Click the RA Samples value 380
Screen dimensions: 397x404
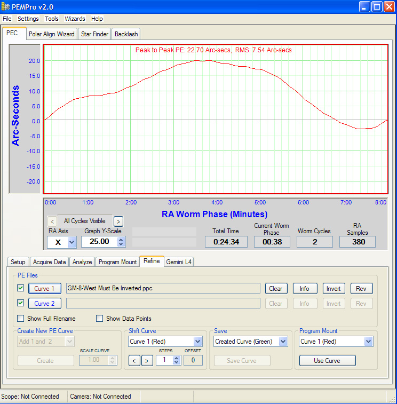click(358, 242)
